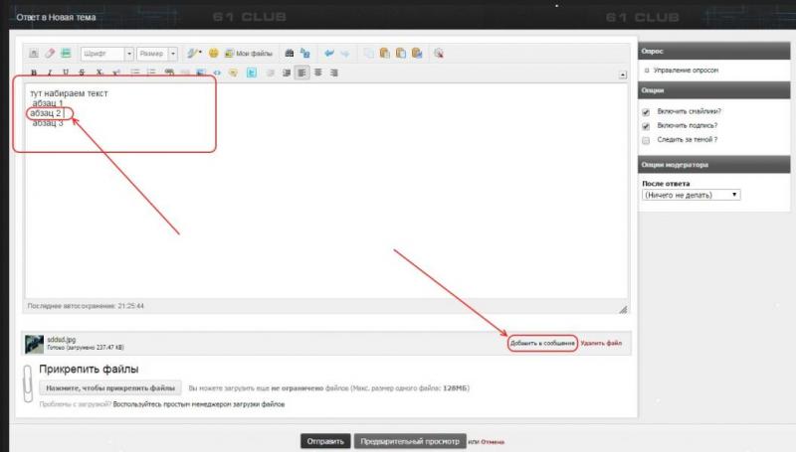This screenshot has width=796, height=452.
Task: Toggle bold formatting in the editor toolbar
Action: point(34,73)
